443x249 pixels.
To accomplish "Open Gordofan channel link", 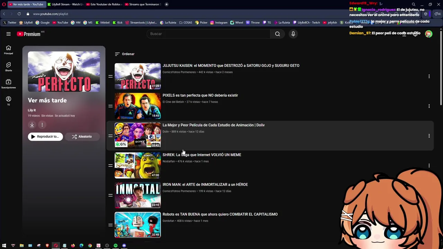I will pyautogui.click(x=169, y=221).
